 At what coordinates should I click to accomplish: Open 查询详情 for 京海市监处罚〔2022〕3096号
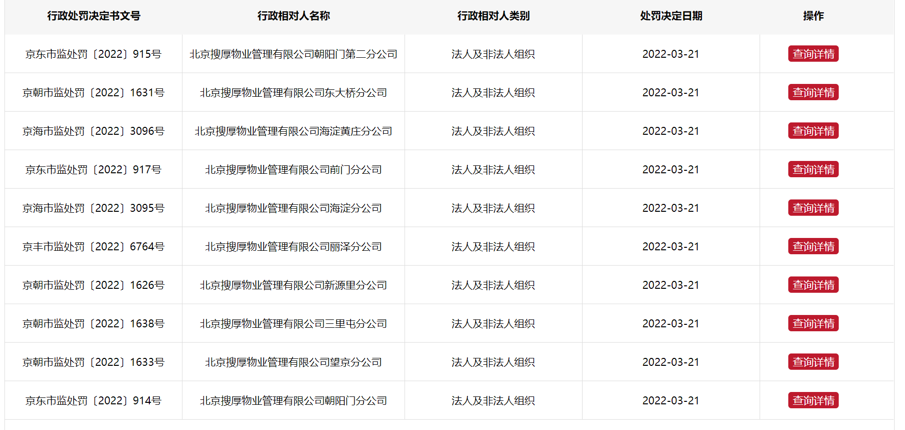(x=813, y=131)
